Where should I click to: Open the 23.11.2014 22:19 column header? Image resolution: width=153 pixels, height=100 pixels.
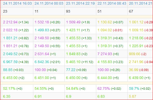pyautogui.click(x=80, y=3)
